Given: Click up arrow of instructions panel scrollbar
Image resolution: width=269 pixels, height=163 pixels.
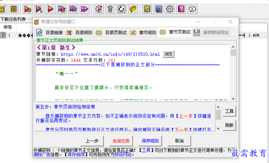Looking at the screenshot, I should click(218, 107).
